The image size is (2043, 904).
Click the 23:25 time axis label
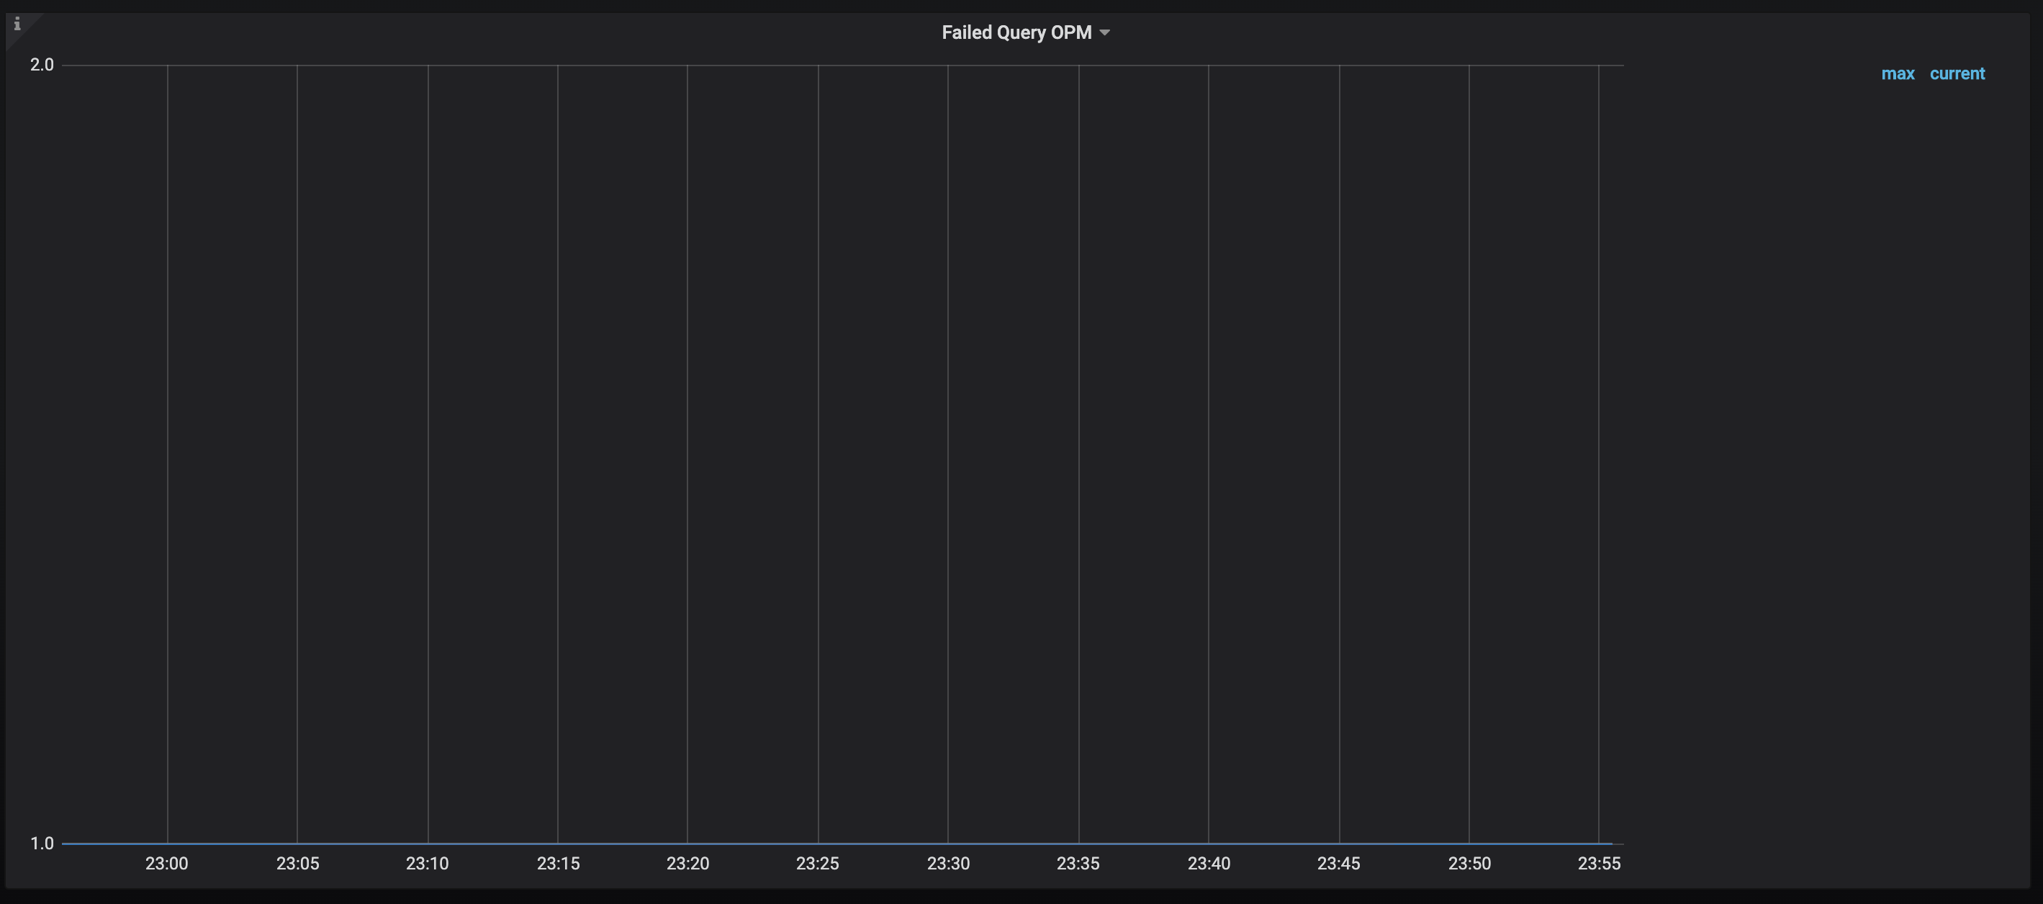click(818, 864)
